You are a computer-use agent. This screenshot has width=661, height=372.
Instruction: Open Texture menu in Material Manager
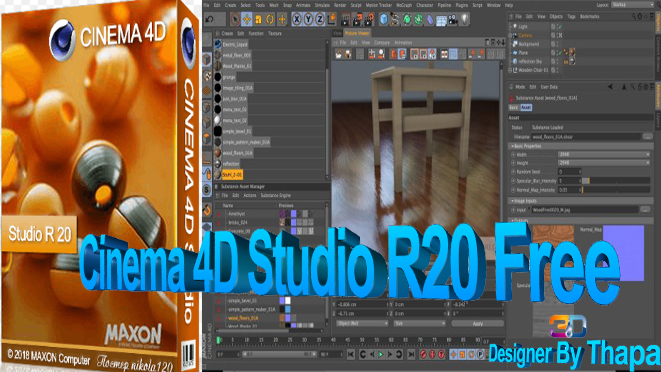[x=275, y=34]
